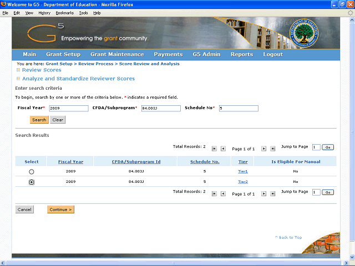This screenshot has height=266, width=355.
Task: Select the Tier2 row radio button
Action: pyautogui.click(x=32, y=182)
